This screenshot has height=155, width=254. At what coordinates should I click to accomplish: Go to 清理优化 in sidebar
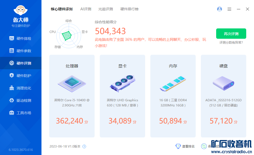point(21,88)
